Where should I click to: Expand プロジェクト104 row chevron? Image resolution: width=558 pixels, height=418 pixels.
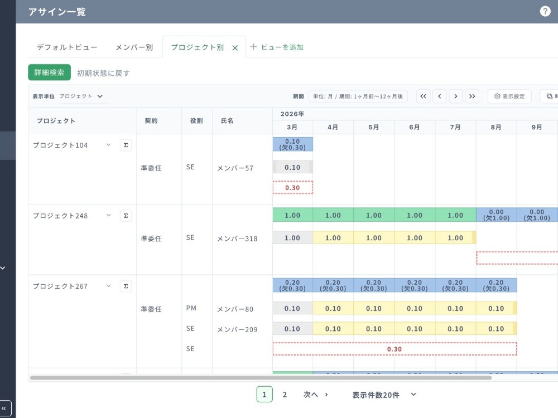click(109, 145)
